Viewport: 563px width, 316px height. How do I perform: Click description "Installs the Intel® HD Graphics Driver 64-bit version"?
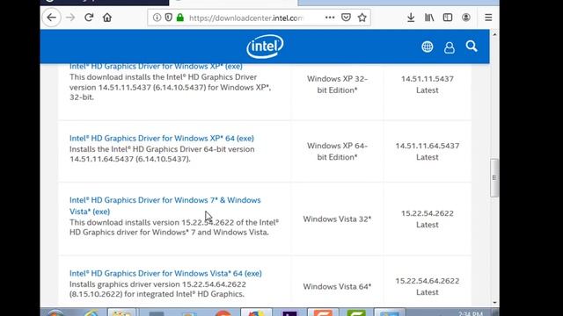(162, 149)
